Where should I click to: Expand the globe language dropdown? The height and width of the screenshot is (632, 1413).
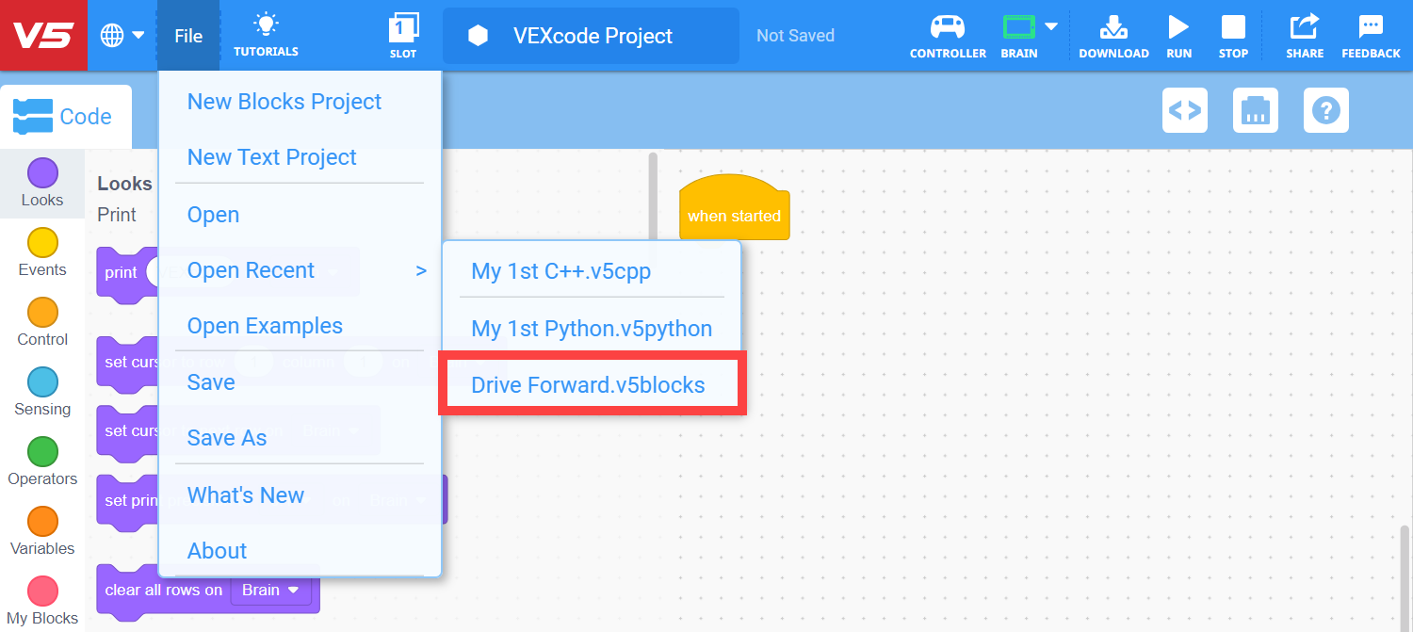coord(122,36)
